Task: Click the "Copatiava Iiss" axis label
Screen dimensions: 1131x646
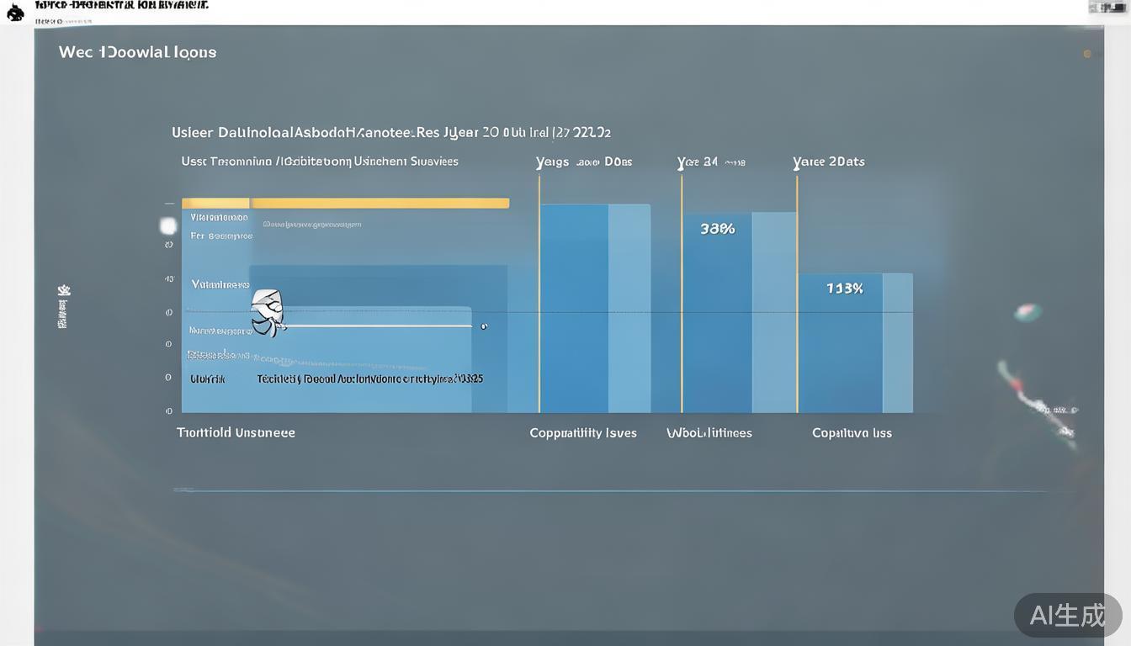Action: pos(852,433)
